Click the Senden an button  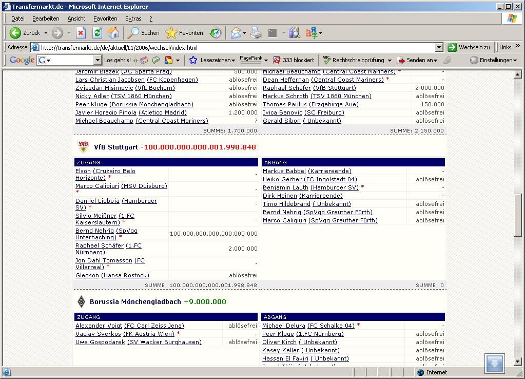[x=417, y=60]
